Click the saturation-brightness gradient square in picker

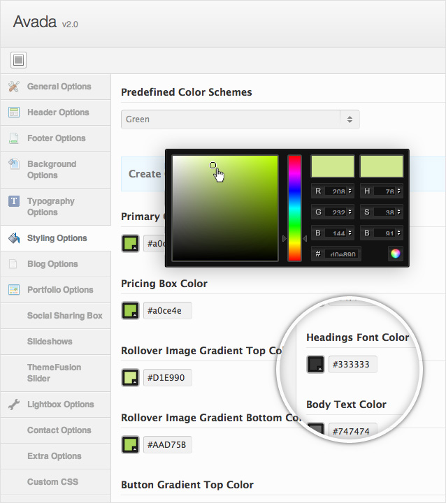click(x=225, y=208)
